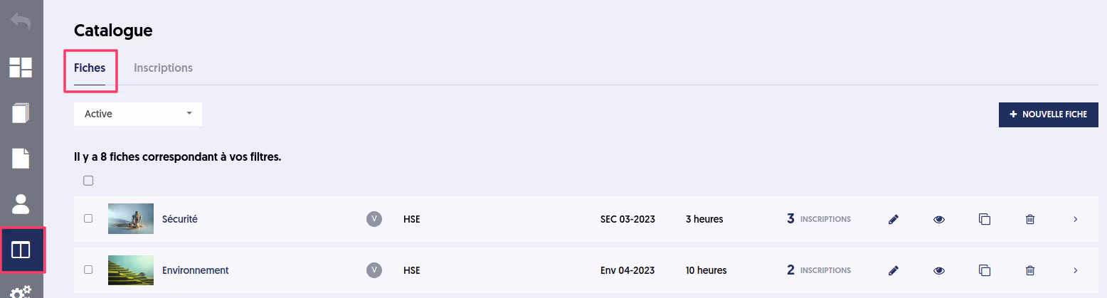Switch to the Inscriptions tab

click(163, 68)
